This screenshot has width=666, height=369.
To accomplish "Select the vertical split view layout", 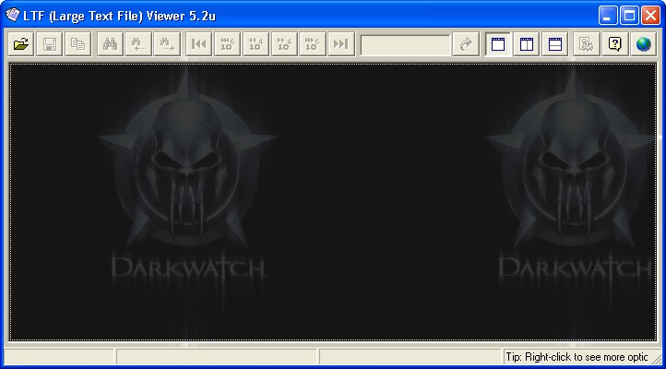I will point(527,43).
